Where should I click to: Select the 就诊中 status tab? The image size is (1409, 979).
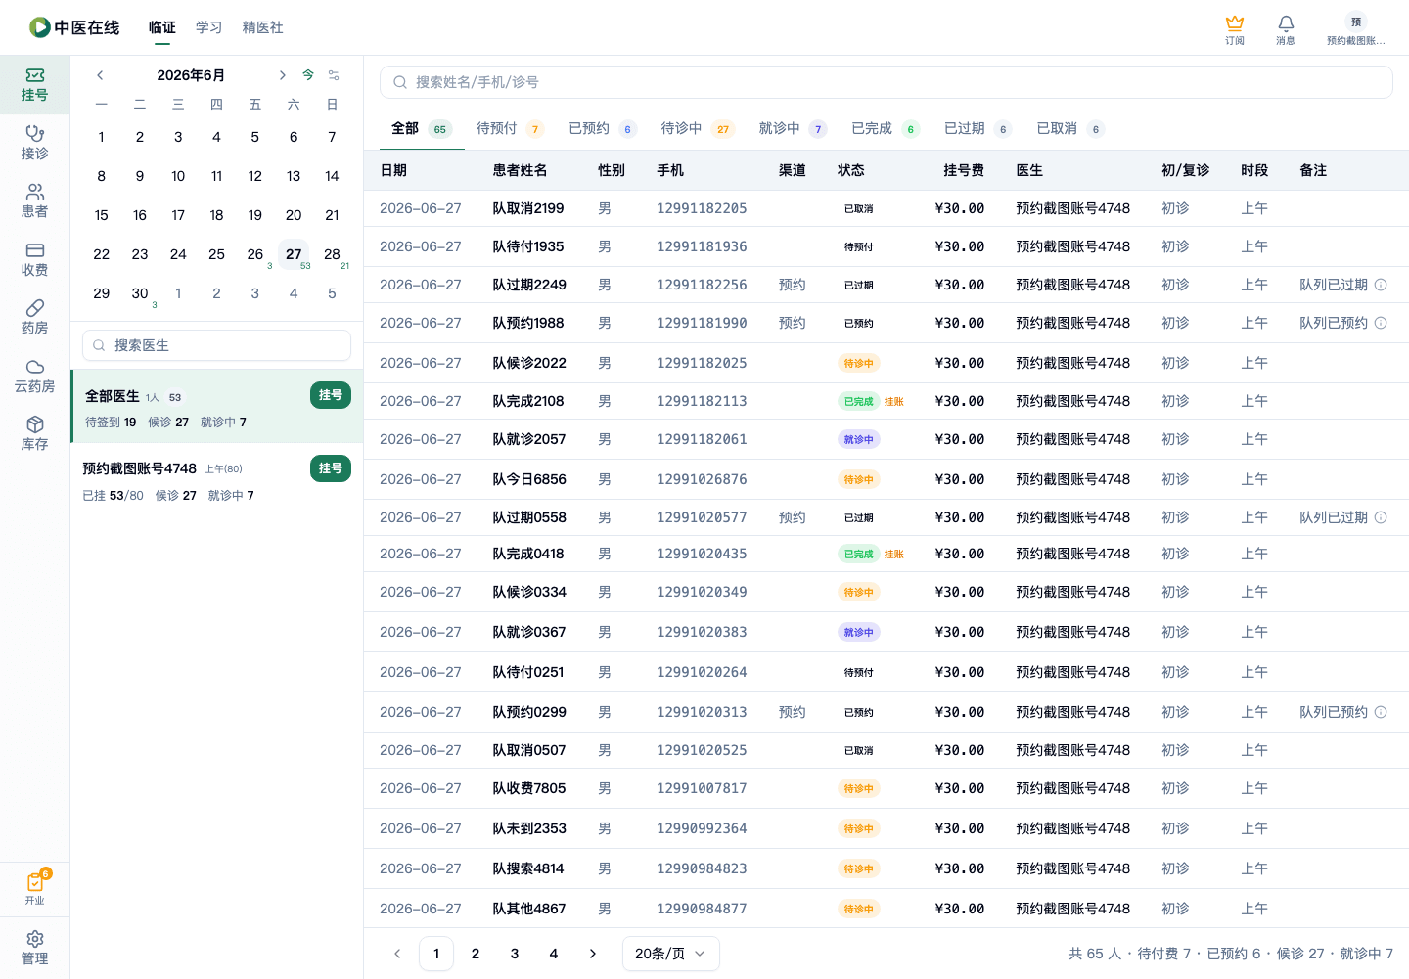[x=794, y=129]
